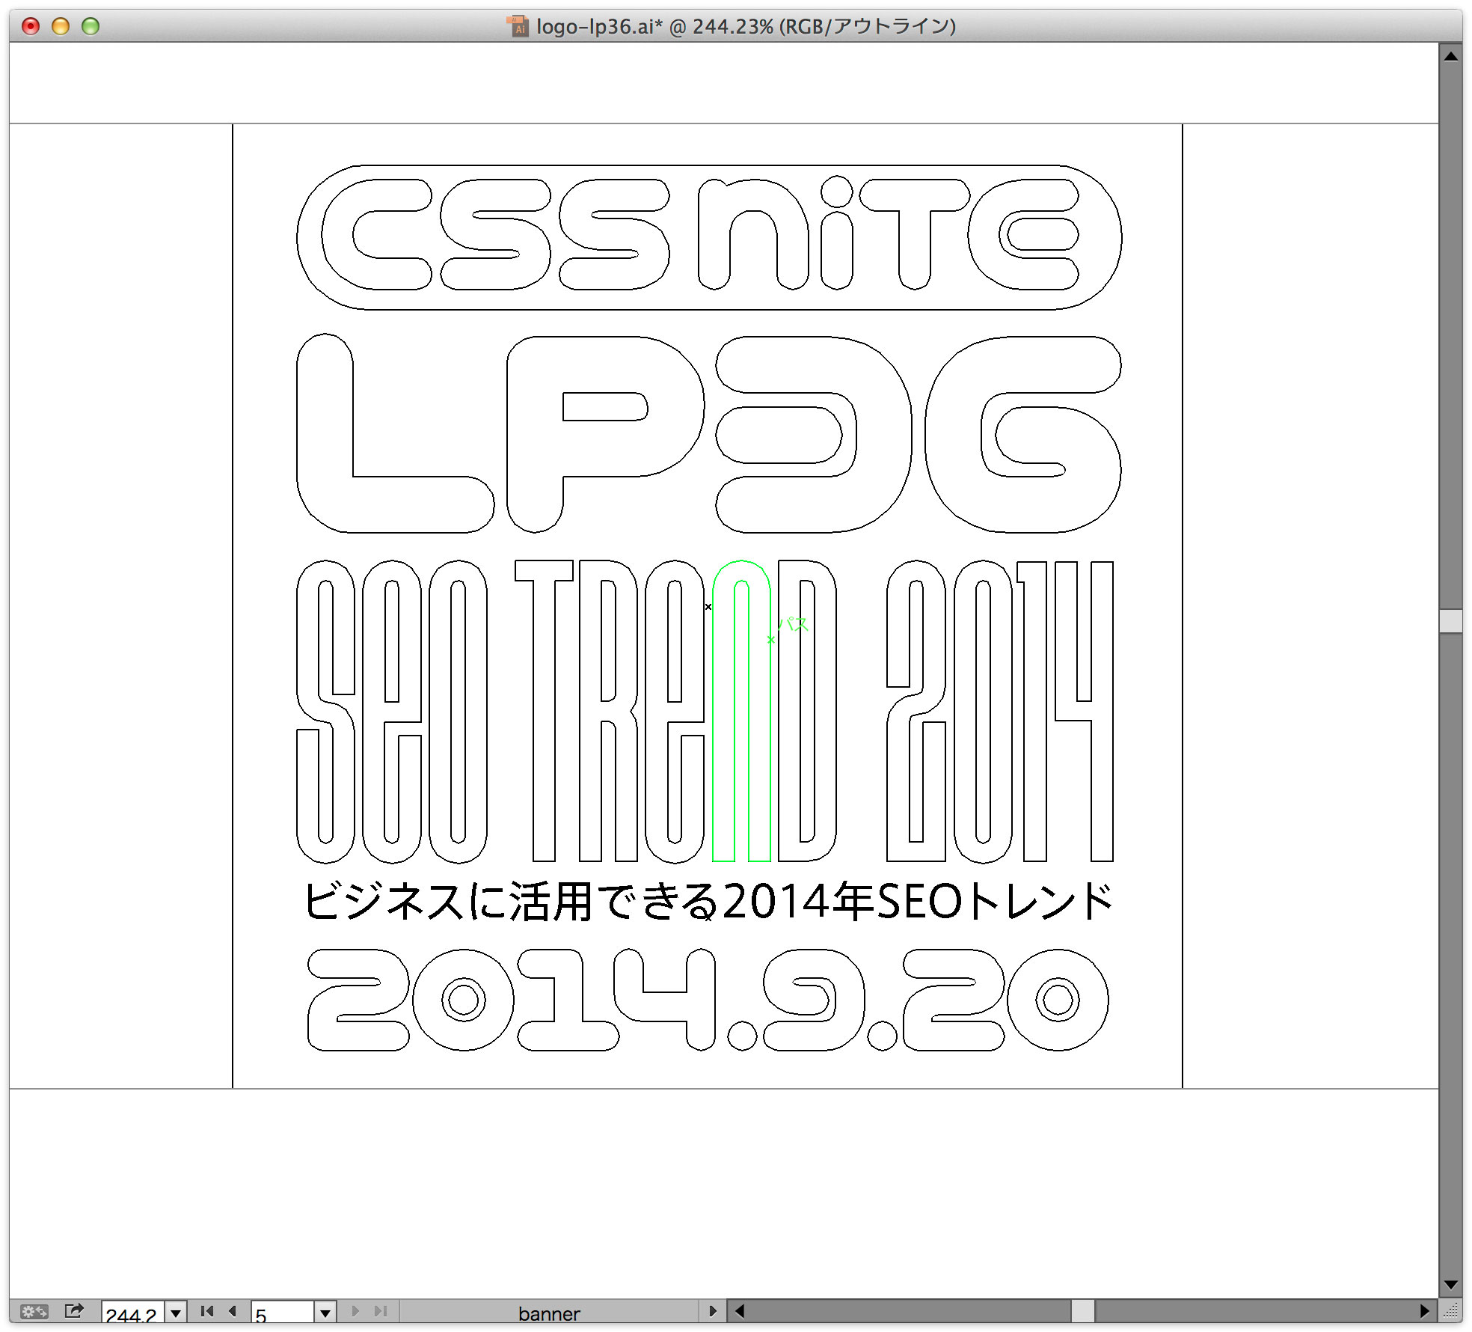
Task: Click the vertical scrollbar down arrow
Action: [x=1451, y=1285]
